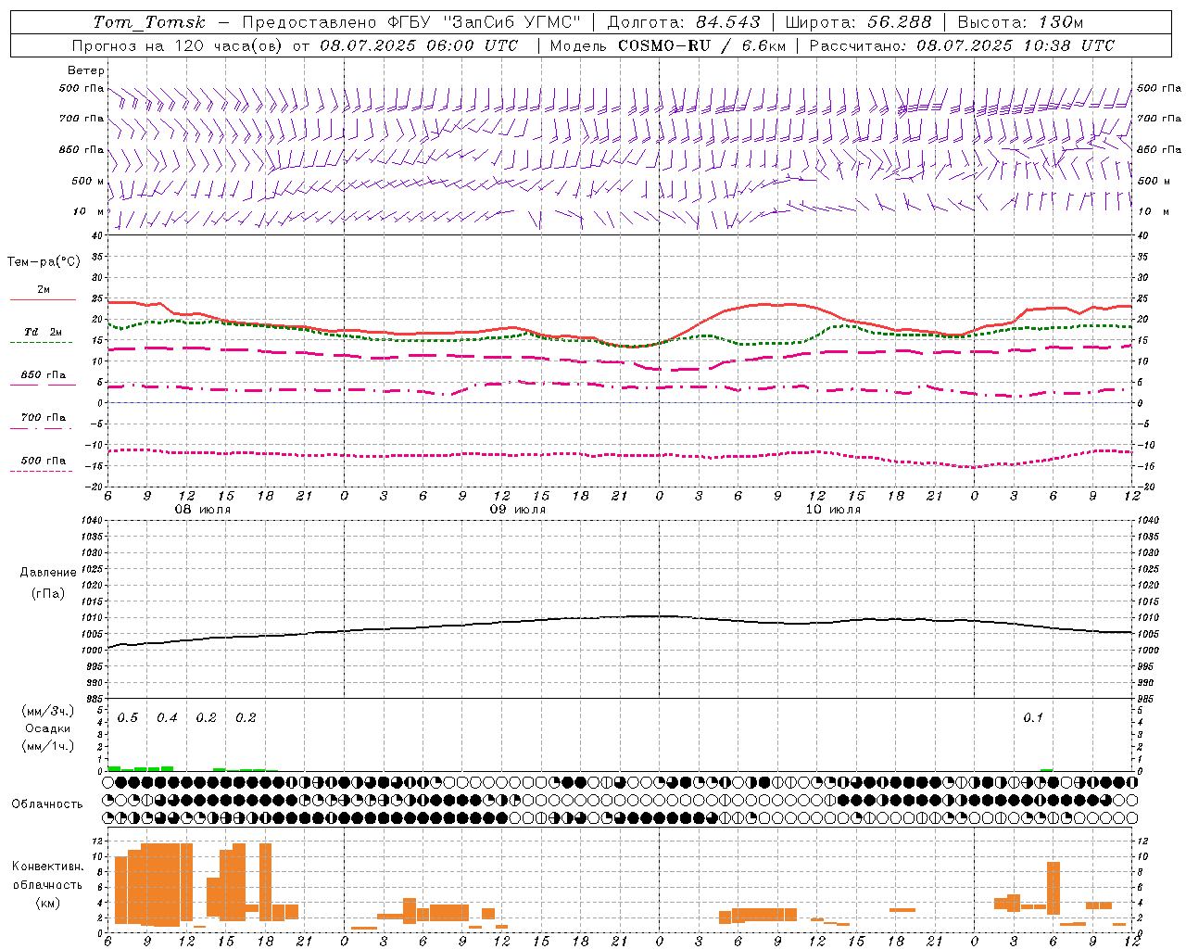Click the 0.5 precipitation amount value
Viewport: 1186px width, 949px height.
coord(128,717)
